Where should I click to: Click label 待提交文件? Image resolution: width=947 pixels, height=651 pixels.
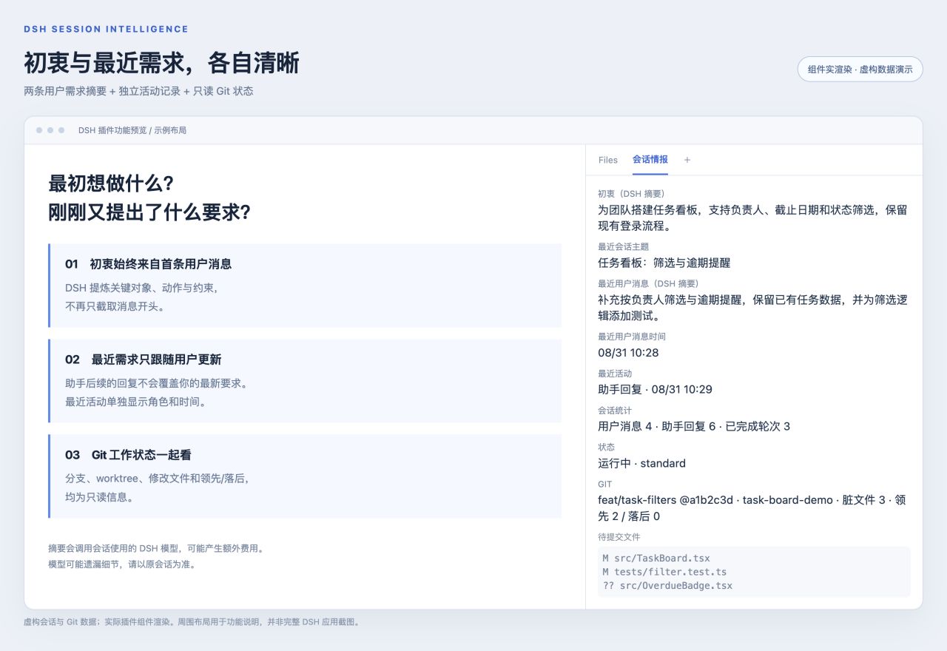[x=619, y=537]
